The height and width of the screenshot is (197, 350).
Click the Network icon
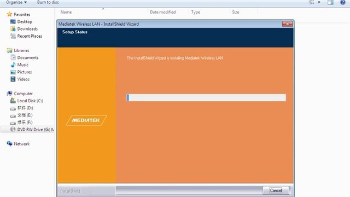tap(9, 143)
